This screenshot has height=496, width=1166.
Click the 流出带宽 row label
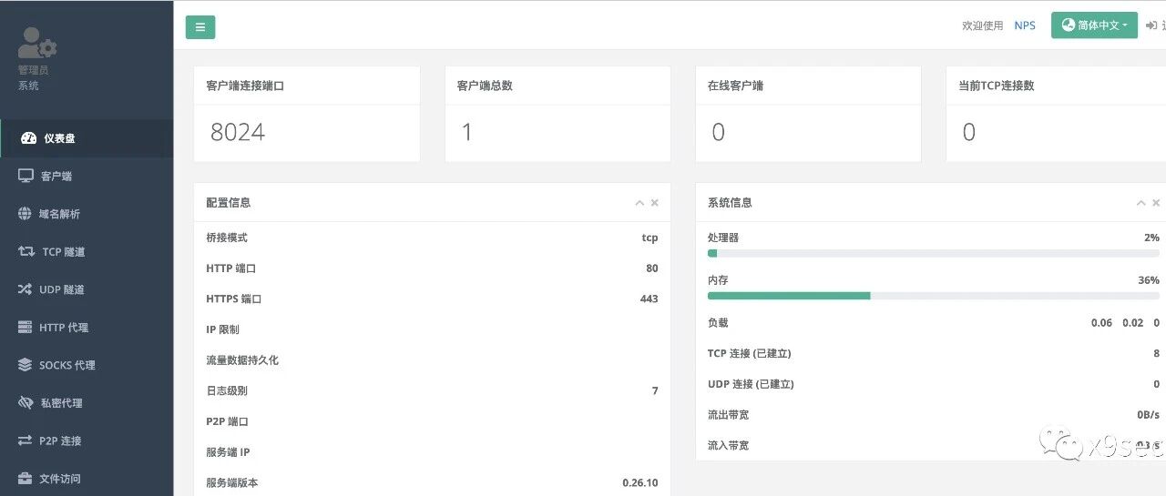pos(728,415)
